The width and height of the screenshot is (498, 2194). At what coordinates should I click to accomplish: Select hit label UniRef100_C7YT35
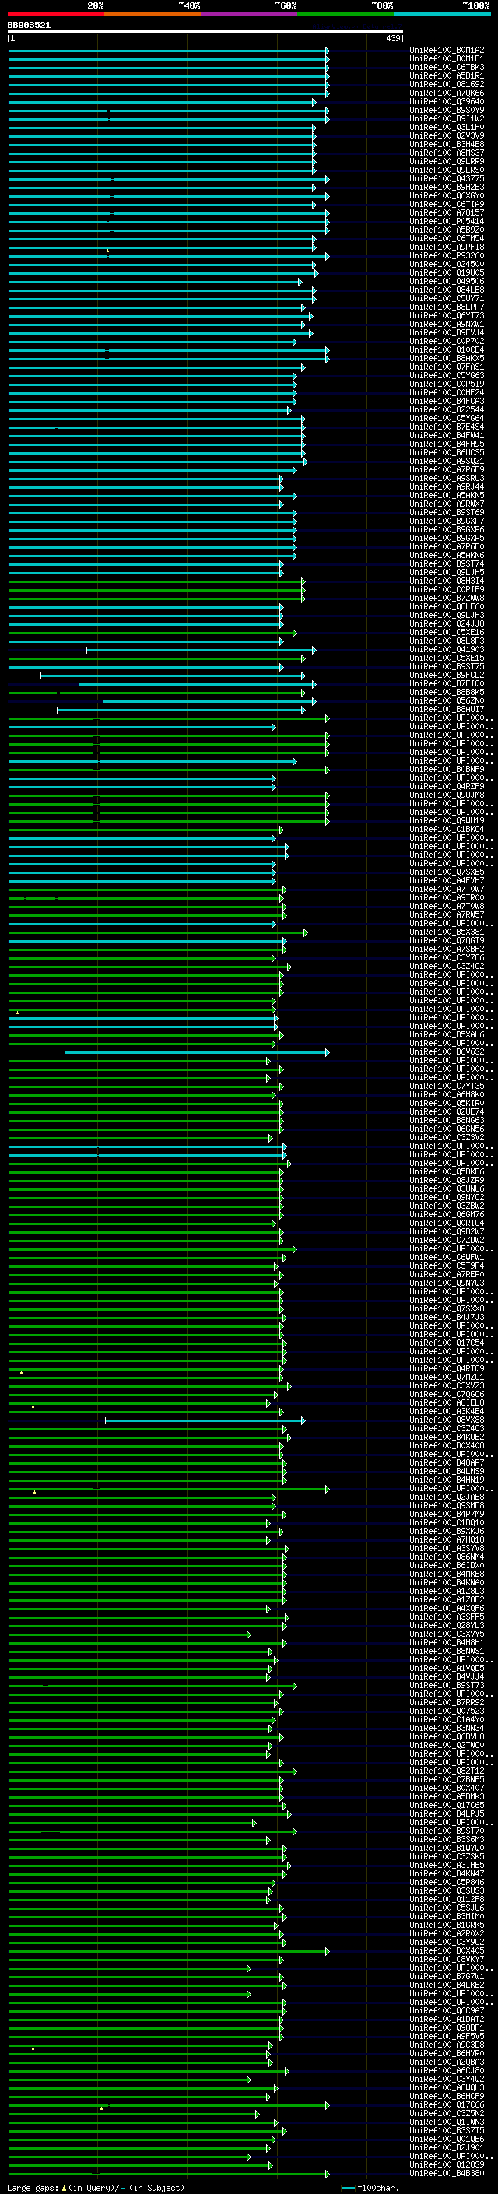447,1086
